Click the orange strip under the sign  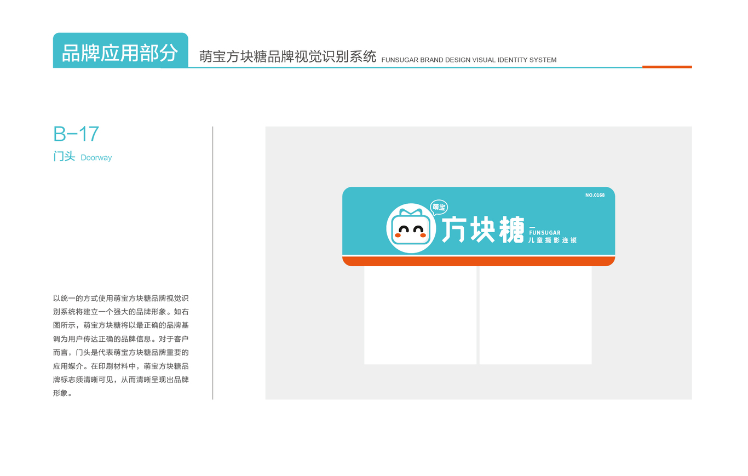pyautogui.click(x=479, y=261)
